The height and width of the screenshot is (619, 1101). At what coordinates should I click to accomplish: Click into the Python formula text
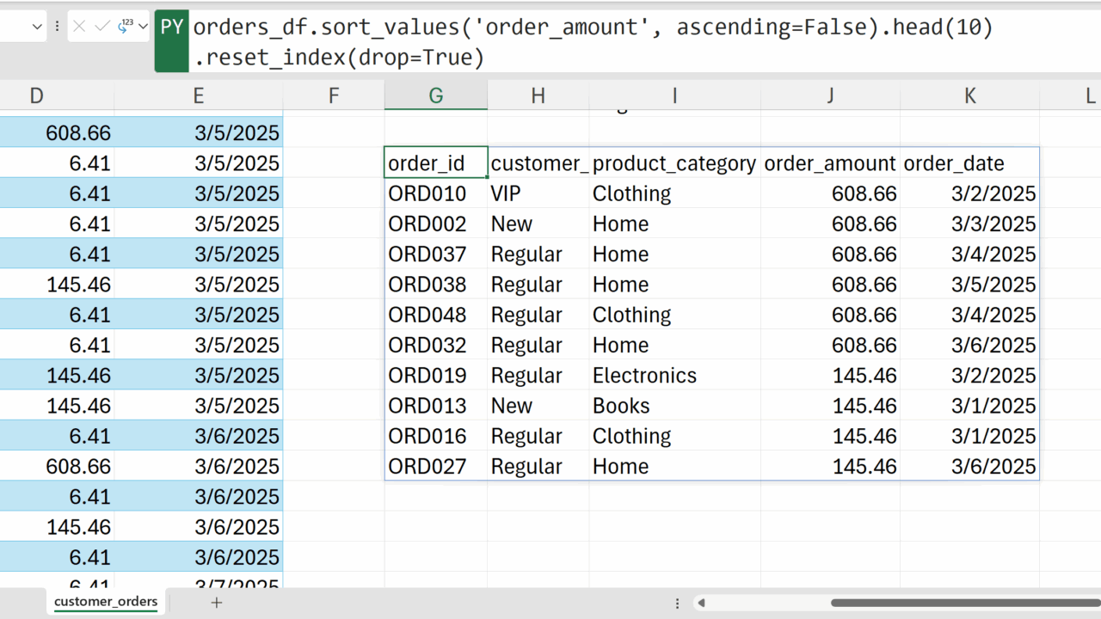tap(593, 28)
